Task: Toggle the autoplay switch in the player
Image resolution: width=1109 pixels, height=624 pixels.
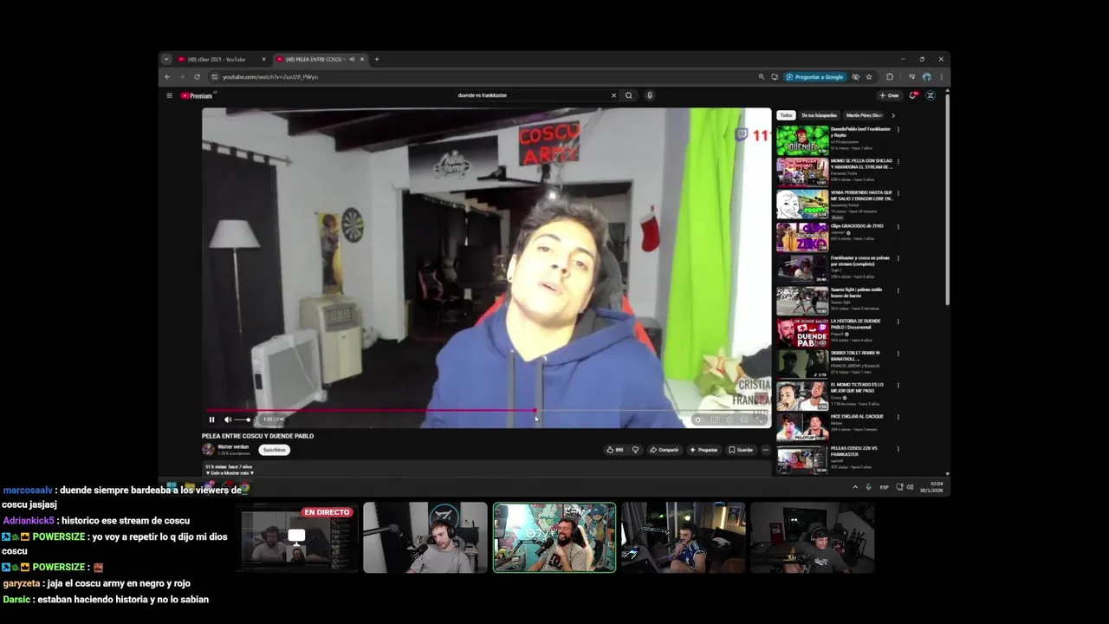Action: pos(697,419)
